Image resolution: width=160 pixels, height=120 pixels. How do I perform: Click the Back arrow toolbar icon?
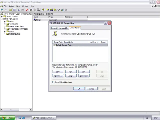pos(2,10)
